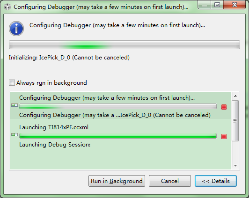Close the dialog with the red X

pyautogui.click(x=234, y=5)
